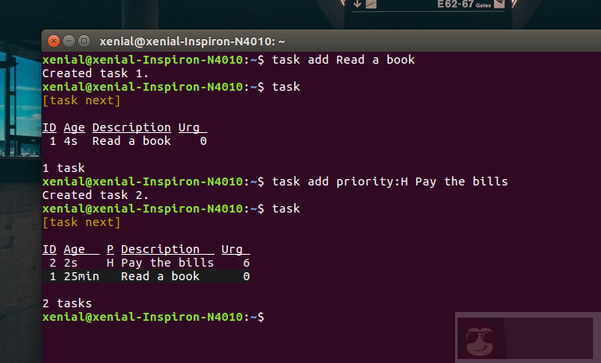Image resolution: width=601 pixels, height=363 pixels.
Task: Click the priority 'H' value of task 2
Action: point(110,263)
